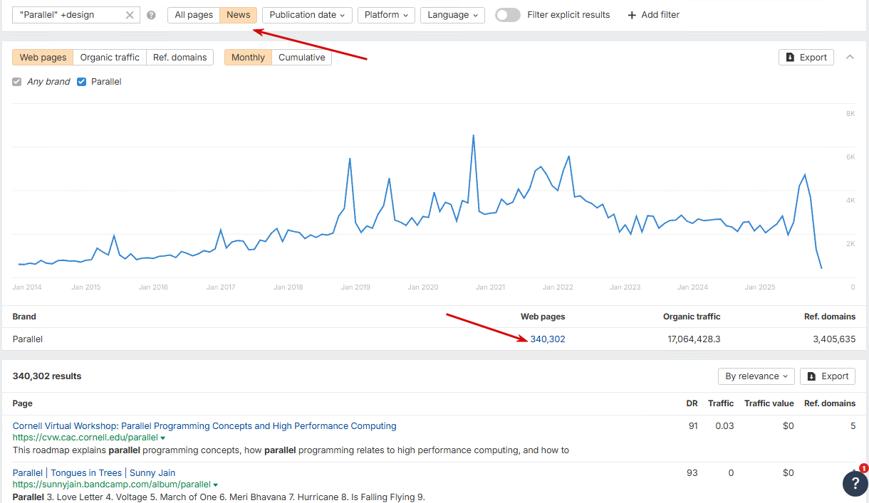Click the 340,302 results count text

coord(47,376)
